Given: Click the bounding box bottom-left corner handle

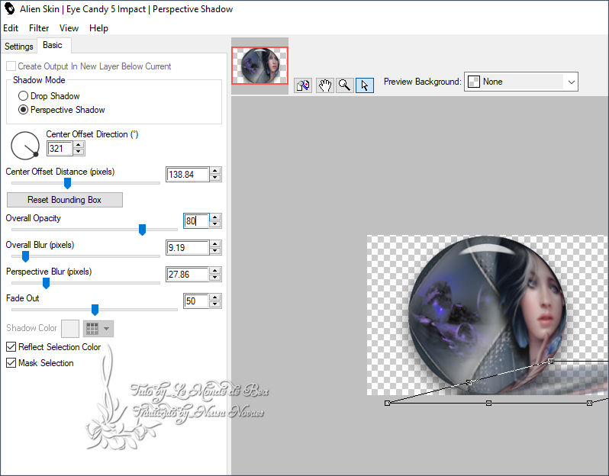Looking at the screenshot, I should coord(387,403).
